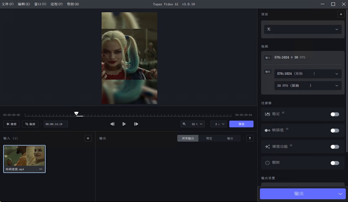Open the 文件(F) menu
The width and height of the screenshot is (348, 202).
click(x=8, y=4)
